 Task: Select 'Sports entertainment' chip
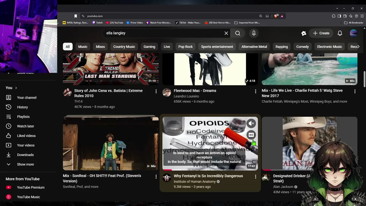click(x=217, y=47)
